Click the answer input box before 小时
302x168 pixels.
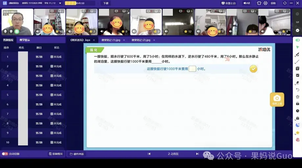pyautogui.click(x=192, y=69)
